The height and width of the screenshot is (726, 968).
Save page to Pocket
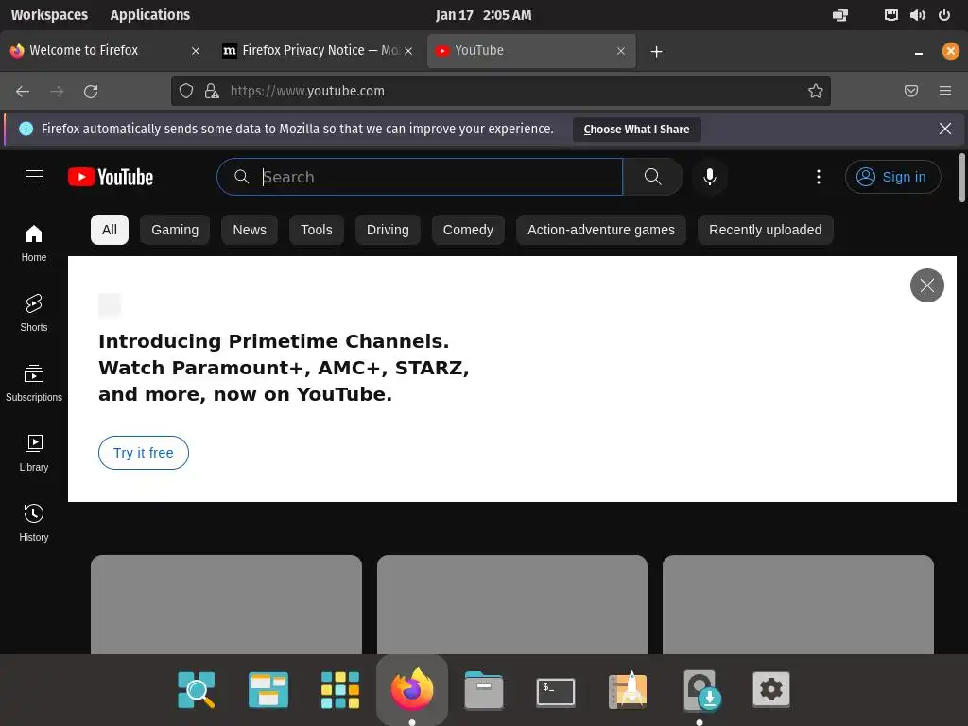coord(910,92)
